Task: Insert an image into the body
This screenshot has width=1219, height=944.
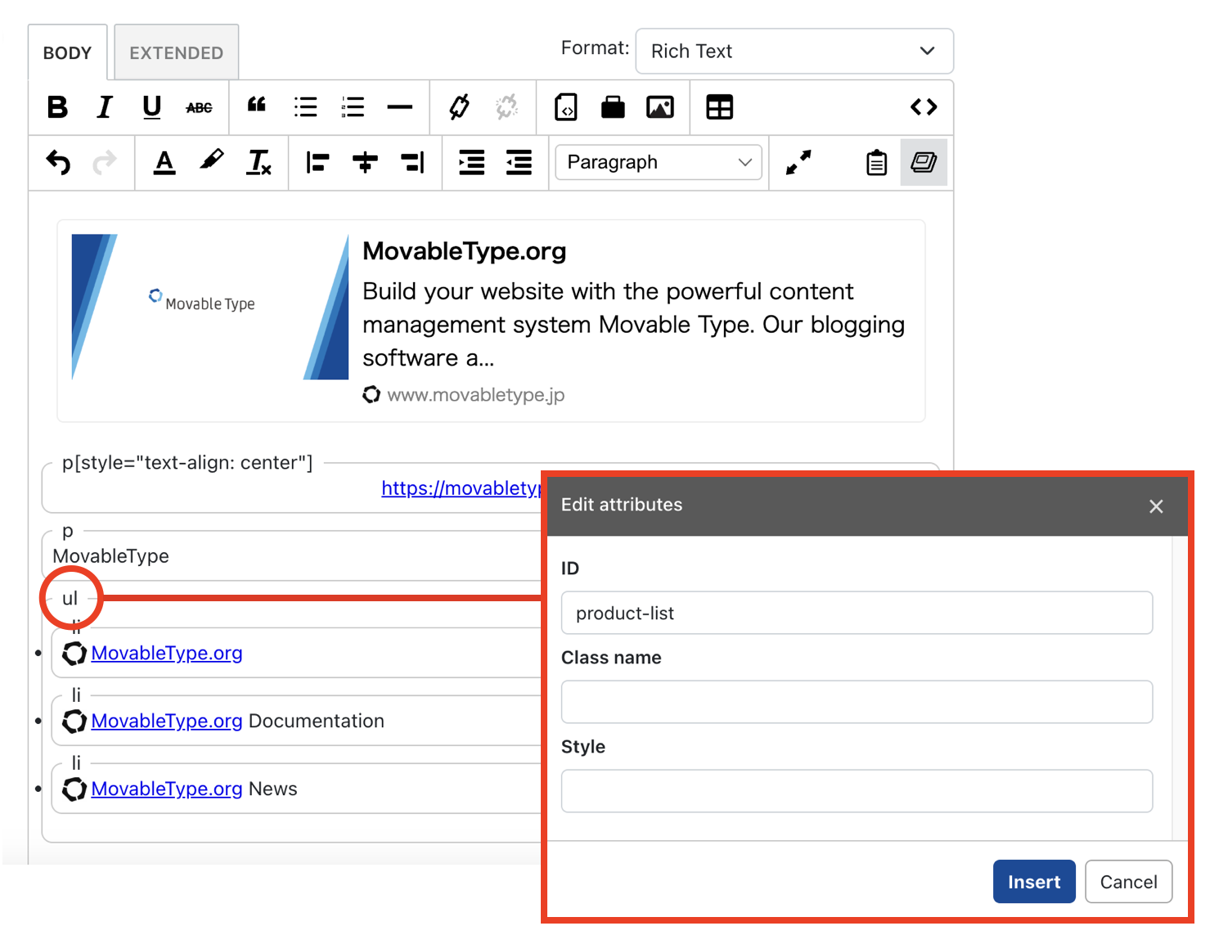Action: (660, 107)
